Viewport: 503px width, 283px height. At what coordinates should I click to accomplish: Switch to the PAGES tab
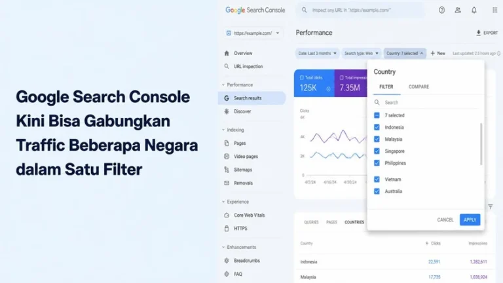click(331, 222)
